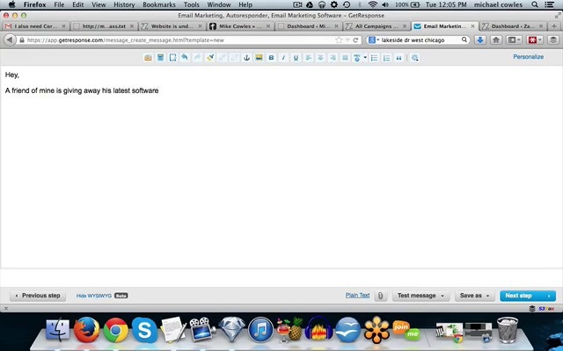Viewport: 563px width, 351px height.
Task: Undo the last edit in the editor
Action: pos(185,58)
